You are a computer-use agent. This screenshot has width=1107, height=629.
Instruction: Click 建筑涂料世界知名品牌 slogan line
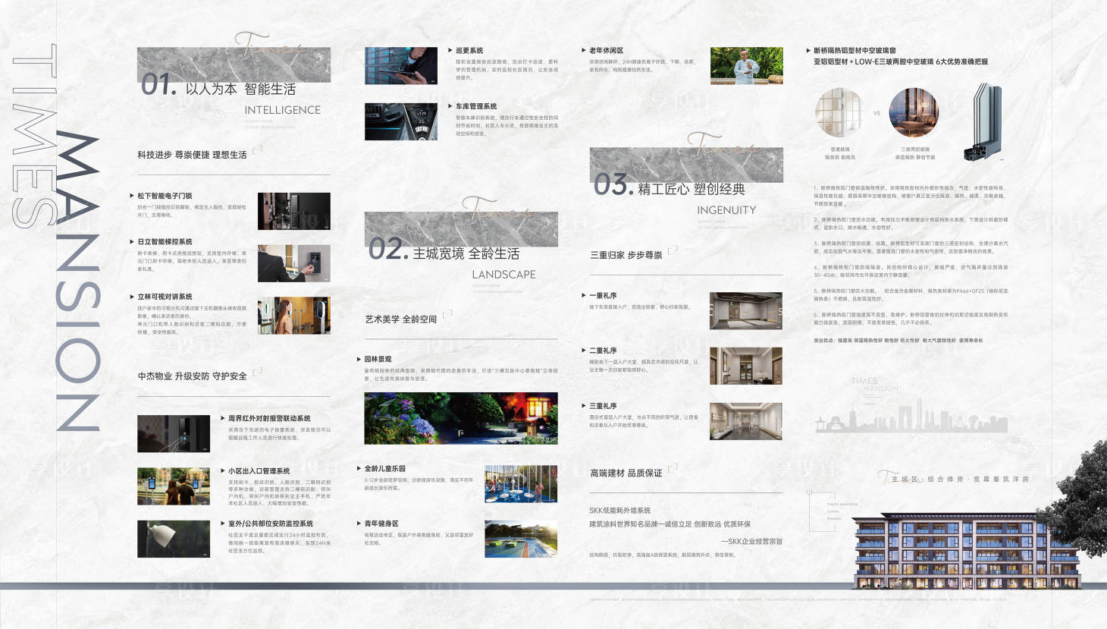tap(670, 524)
